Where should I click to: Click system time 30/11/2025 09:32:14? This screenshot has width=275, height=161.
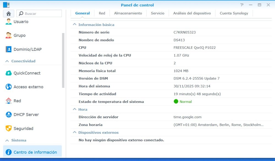coord(192,86)
